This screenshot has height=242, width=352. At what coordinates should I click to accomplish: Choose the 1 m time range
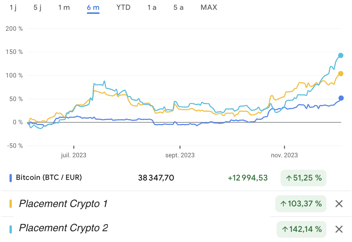tap(64, 7)
